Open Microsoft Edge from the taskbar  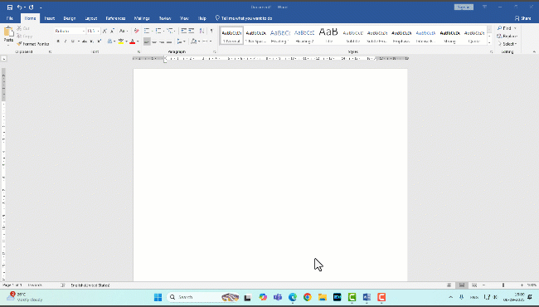point(293,297)
